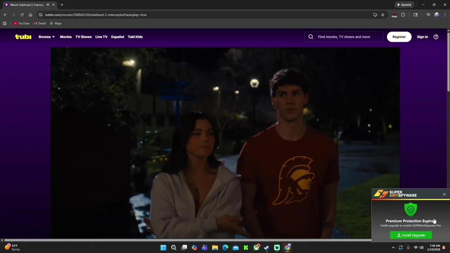Close the Sidelined 2 browser tab
Screen dimensions: 450x253
[x=53, y=5]
